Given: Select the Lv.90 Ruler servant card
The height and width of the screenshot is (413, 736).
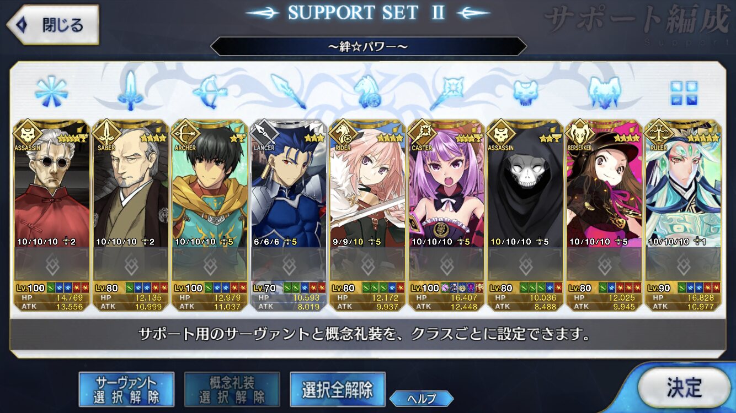Looking at the screenshot, I should pyautogui.click(x=682, y=215).
